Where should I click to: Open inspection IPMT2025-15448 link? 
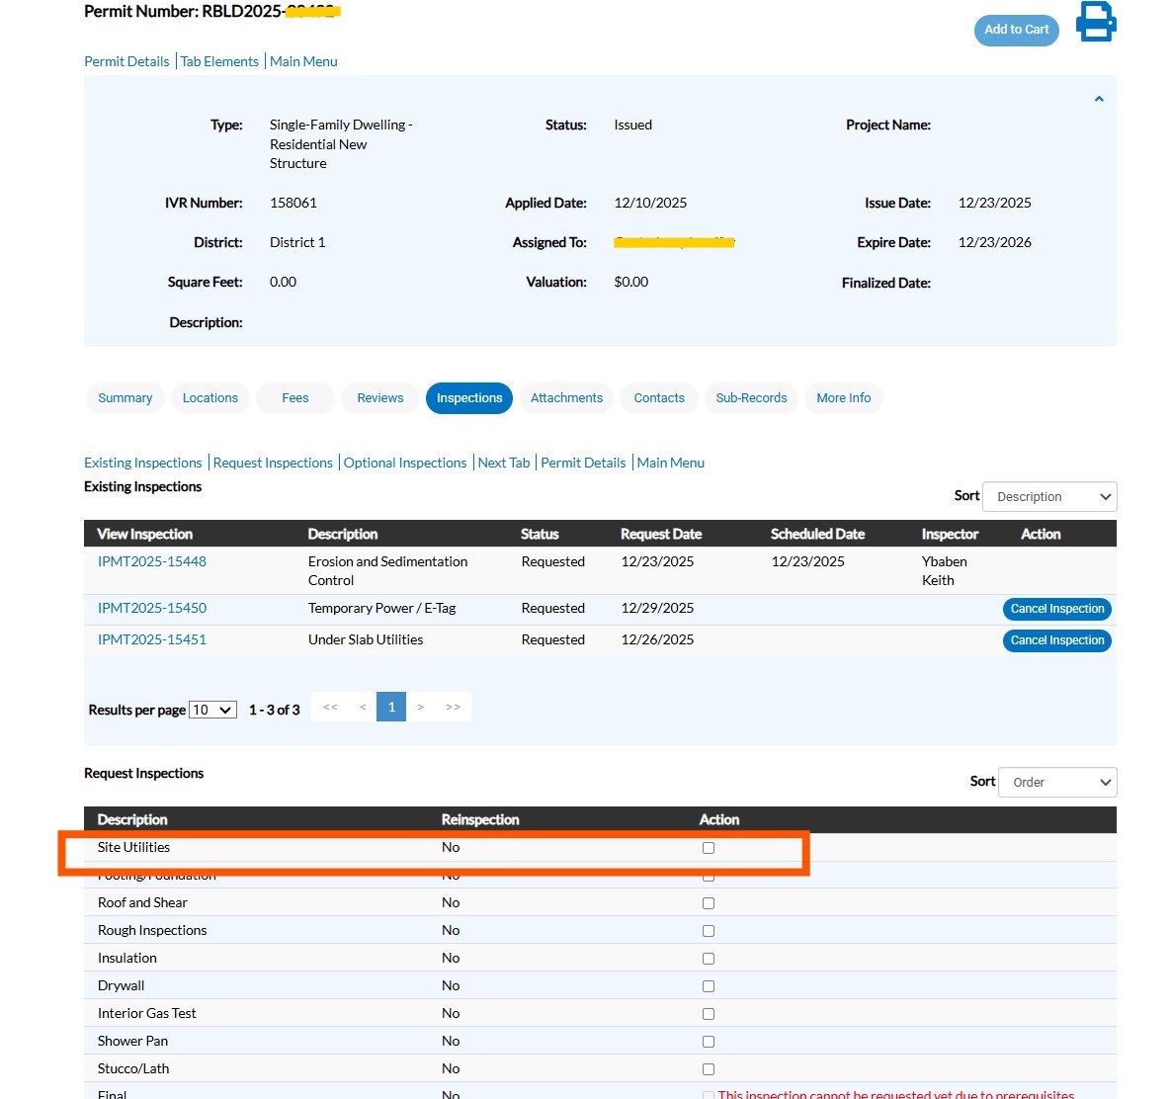click(152, 561)
